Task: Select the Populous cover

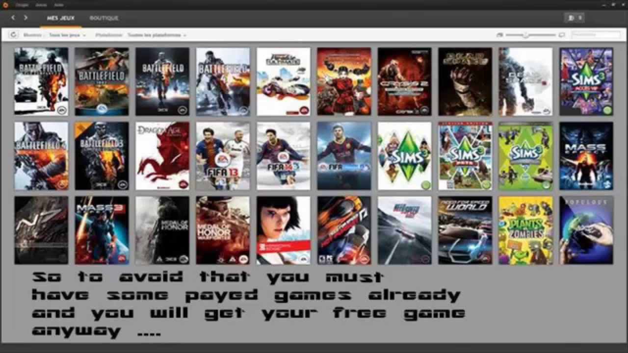Action: (x=586, y=230)
